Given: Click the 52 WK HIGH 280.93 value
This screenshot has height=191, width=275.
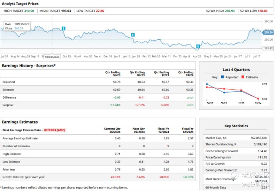Looking at the screenshot, I should pyautogui.click(x=230, y=11).
